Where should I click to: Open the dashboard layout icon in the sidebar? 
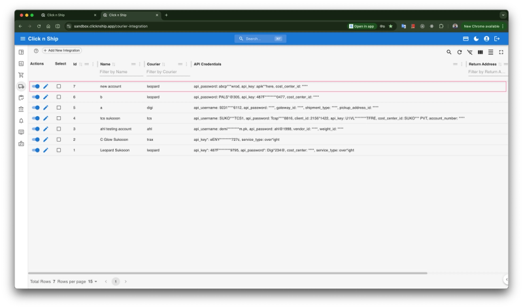(21, 52)
